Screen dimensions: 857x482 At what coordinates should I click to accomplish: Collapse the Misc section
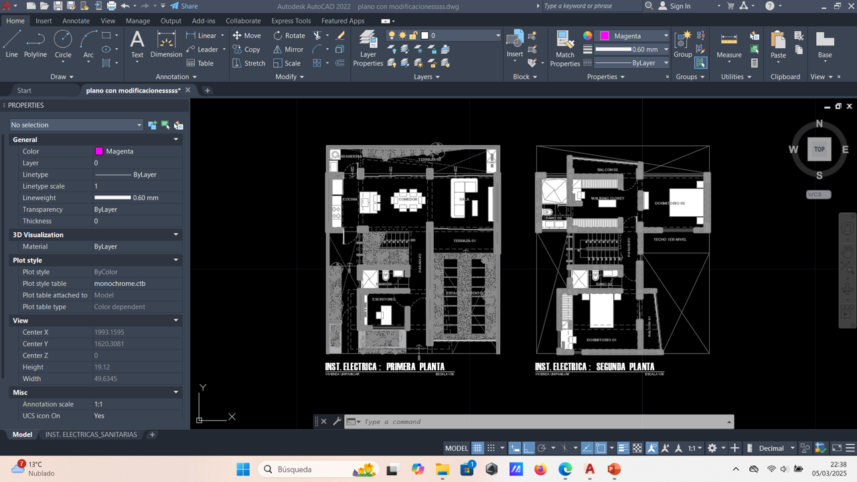(176, 392)
